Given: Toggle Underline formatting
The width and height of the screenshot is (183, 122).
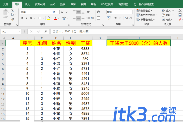Looking at the screenshot, I should click(x=31, y=18).
